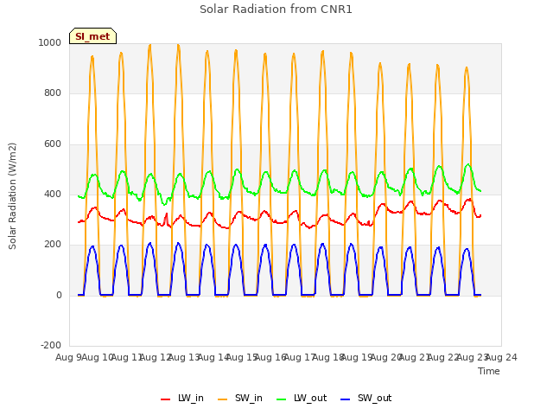Click the y-axis label Solar Radiation (W/m2)

12,196
